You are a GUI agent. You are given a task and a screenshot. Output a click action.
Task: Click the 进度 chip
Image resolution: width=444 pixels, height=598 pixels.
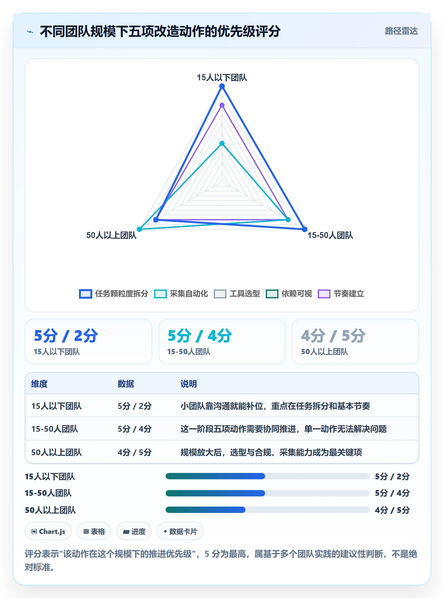(x=134, y=531)
